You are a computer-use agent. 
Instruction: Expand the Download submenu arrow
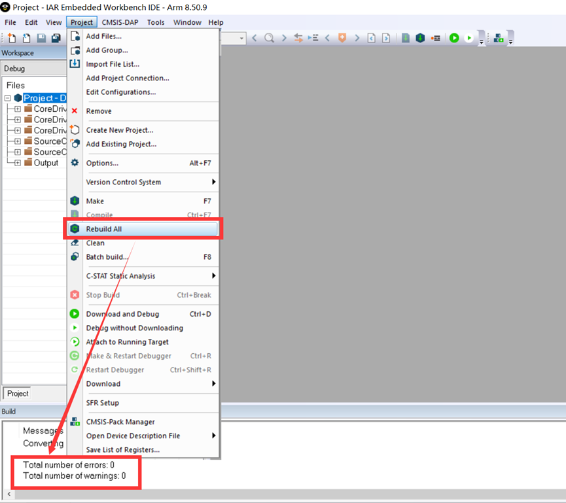click(213, 384)
